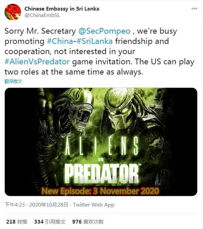
Task: Open the three-dot more options menu
Action: tap(194, 8)
